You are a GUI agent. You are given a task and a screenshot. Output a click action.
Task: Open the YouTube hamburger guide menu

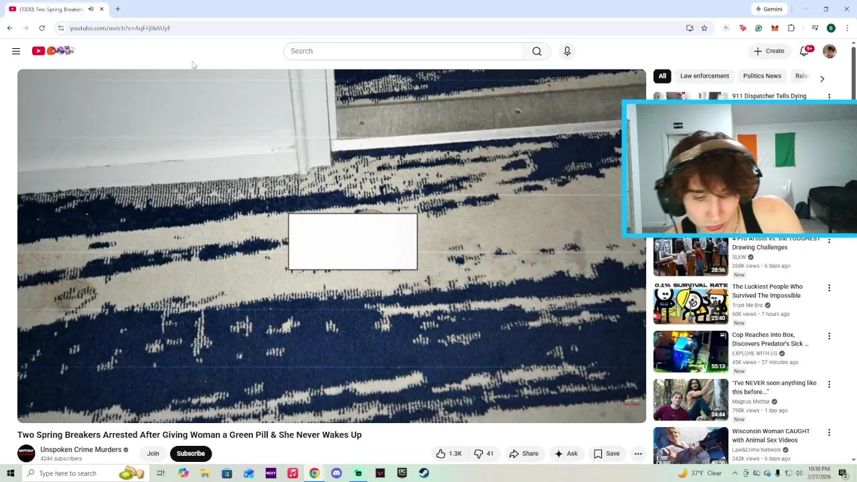click(x=16, y=51)
